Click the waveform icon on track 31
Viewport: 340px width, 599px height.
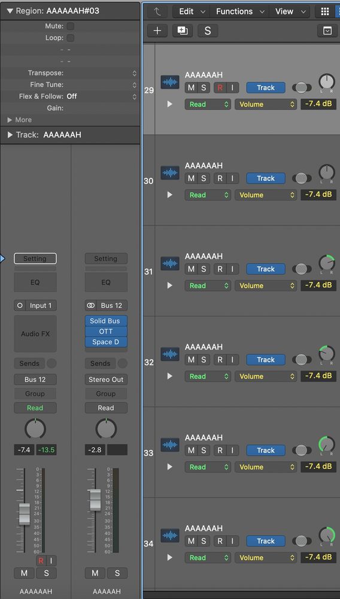click(x=170, y=263)
